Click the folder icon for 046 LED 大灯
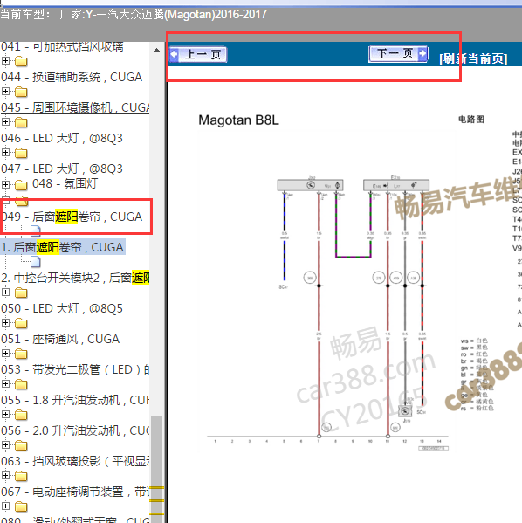522x523 pixels. coord(21,122)
